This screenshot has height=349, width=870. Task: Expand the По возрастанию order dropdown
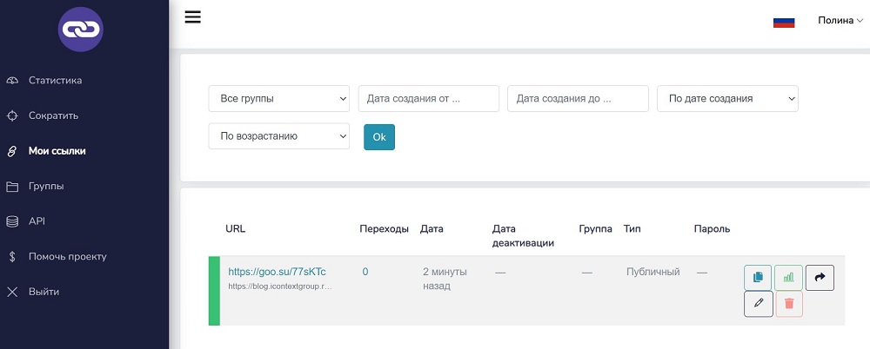tap(279, 136)
